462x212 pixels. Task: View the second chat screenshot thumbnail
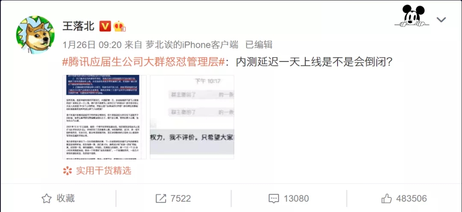192,117
